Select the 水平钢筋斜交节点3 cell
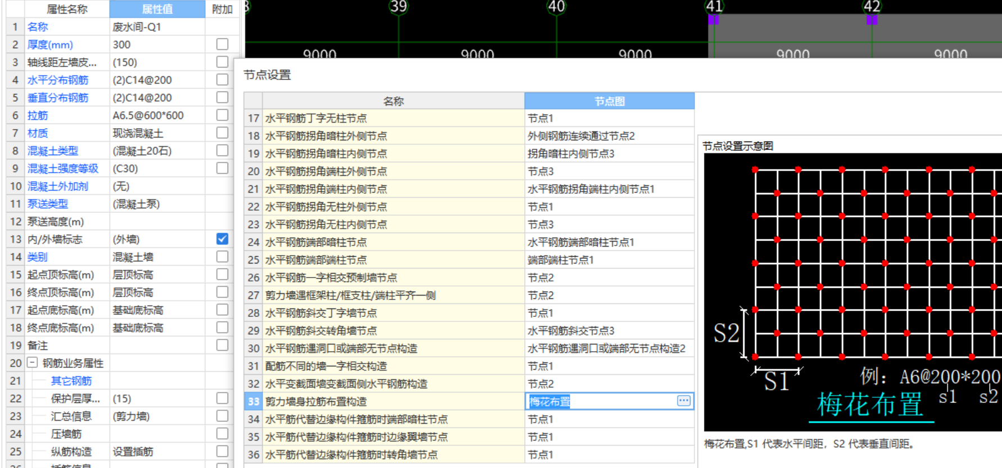Viewport: 1002px width, 468px height. click(610, 330)
